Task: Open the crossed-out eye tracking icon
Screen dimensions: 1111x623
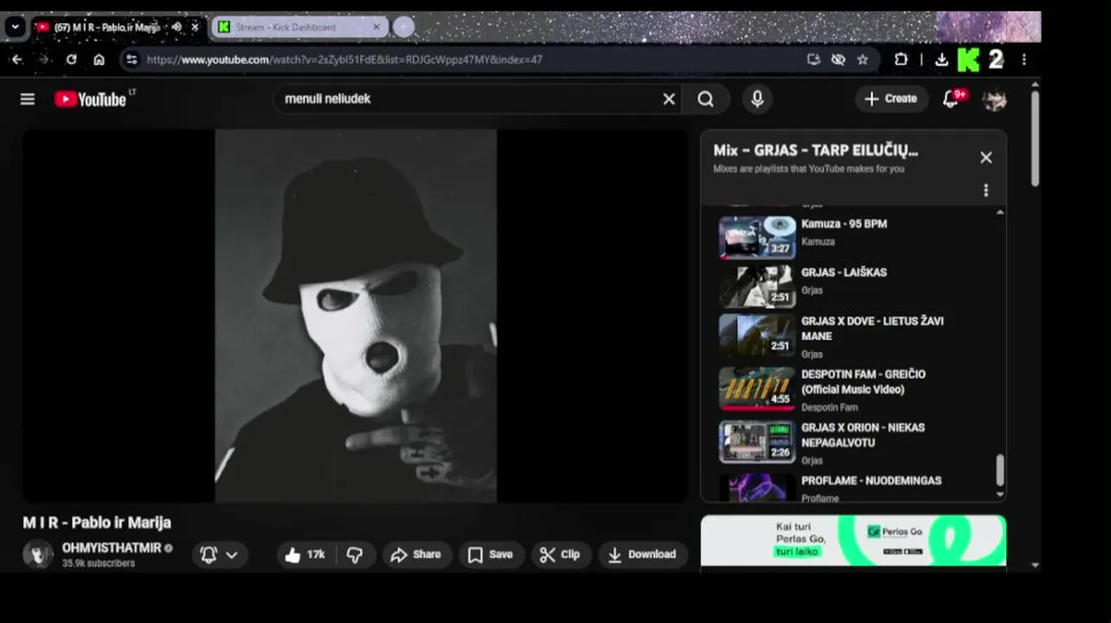Action: click(838, 60)
